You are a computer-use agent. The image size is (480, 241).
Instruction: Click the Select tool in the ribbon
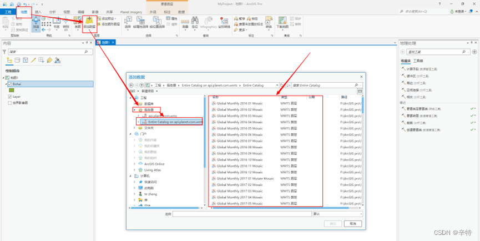tap(128, 23)
